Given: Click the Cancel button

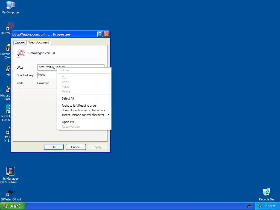Looking at the screenshot, I should (x=76, y=147).
